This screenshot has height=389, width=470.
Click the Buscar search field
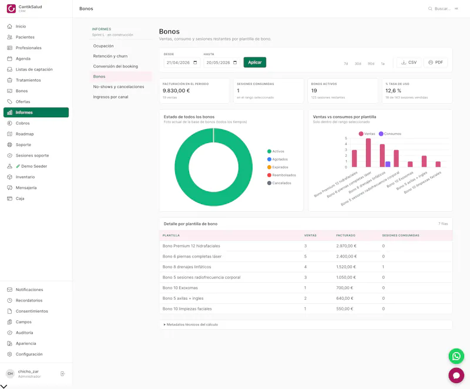[443, 9]
